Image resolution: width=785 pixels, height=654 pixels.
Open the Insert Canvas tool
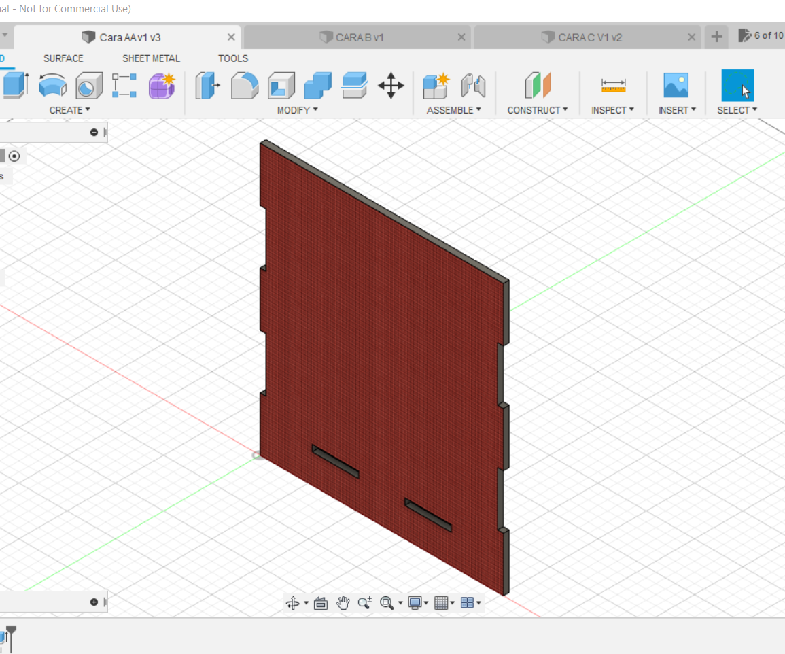(676, 86)
